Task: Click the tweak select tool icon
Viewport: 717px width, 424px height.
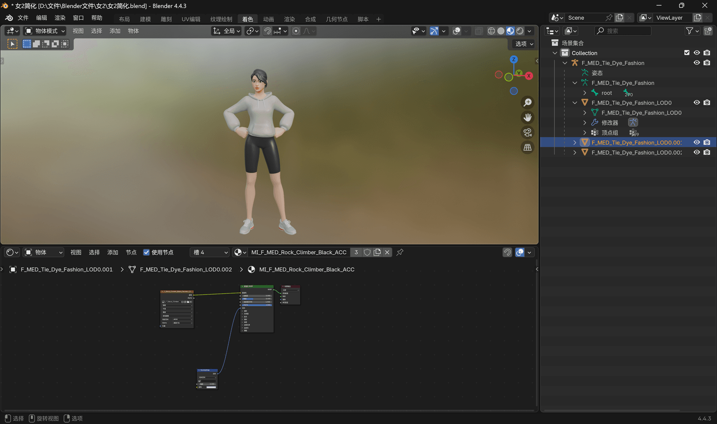Action: [x=13, y=44]
